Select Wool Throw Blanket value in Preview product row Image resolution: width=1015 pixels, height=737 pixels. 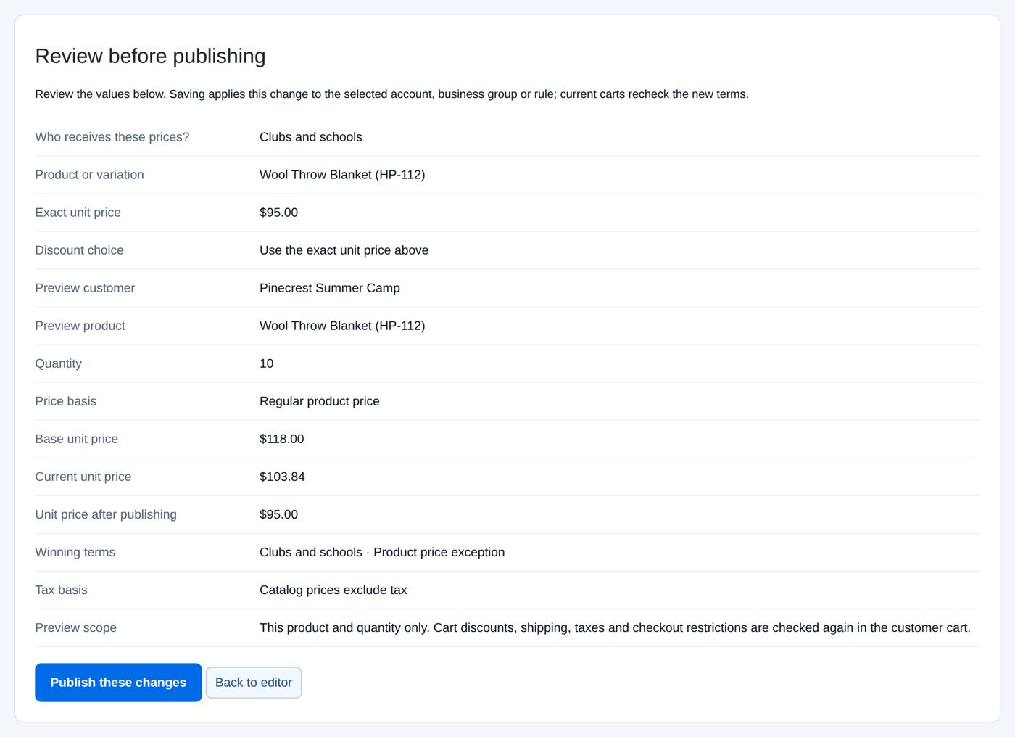pyautogui.click(x=342, y=326)
